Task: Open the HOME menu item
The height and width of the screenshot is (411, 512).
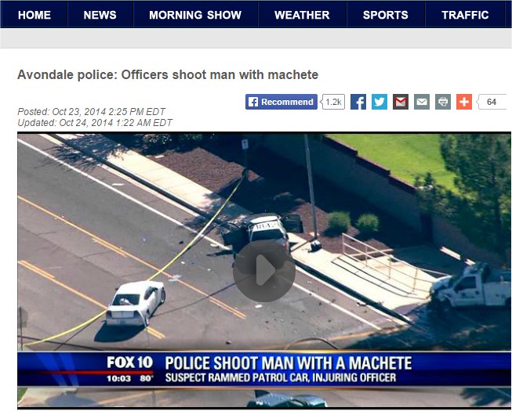Action: click(34, 15)
